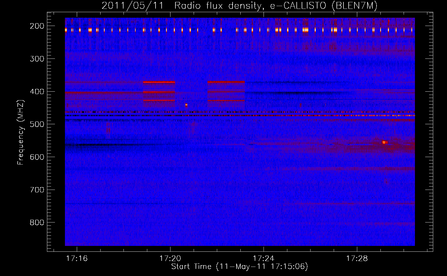Click the '17:28' time tick label

coord(357,258)
